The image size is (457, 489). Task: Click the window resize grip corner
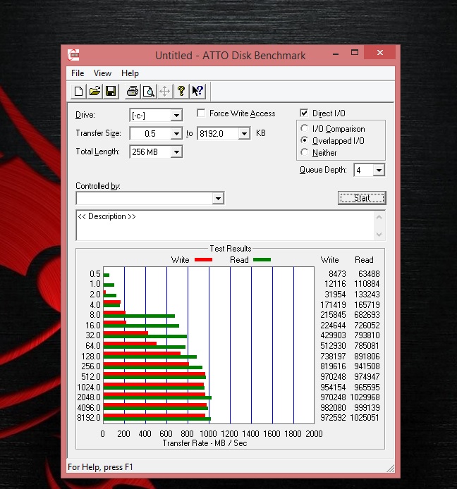[x=391, y=468]
